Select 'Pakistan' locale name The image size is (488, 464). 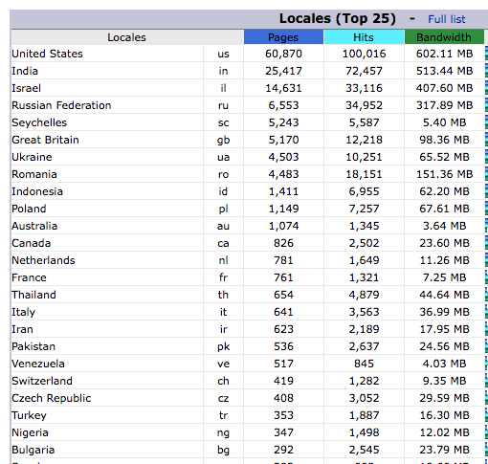pyautogui.click(x=33, y=346)
